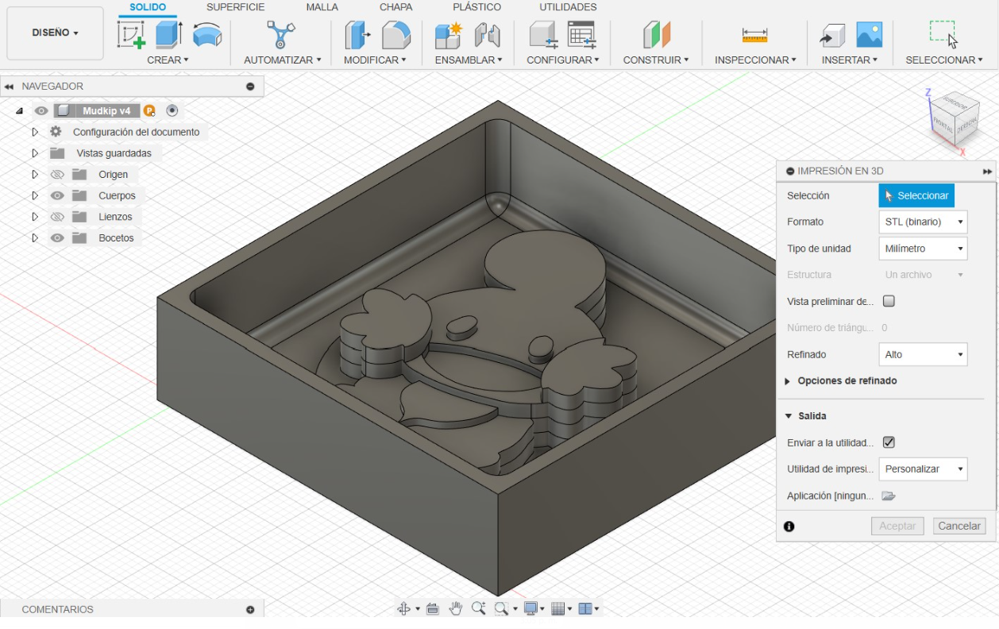
Task: Click the Automatizar generative design icon
Action: tap(280, 35)
